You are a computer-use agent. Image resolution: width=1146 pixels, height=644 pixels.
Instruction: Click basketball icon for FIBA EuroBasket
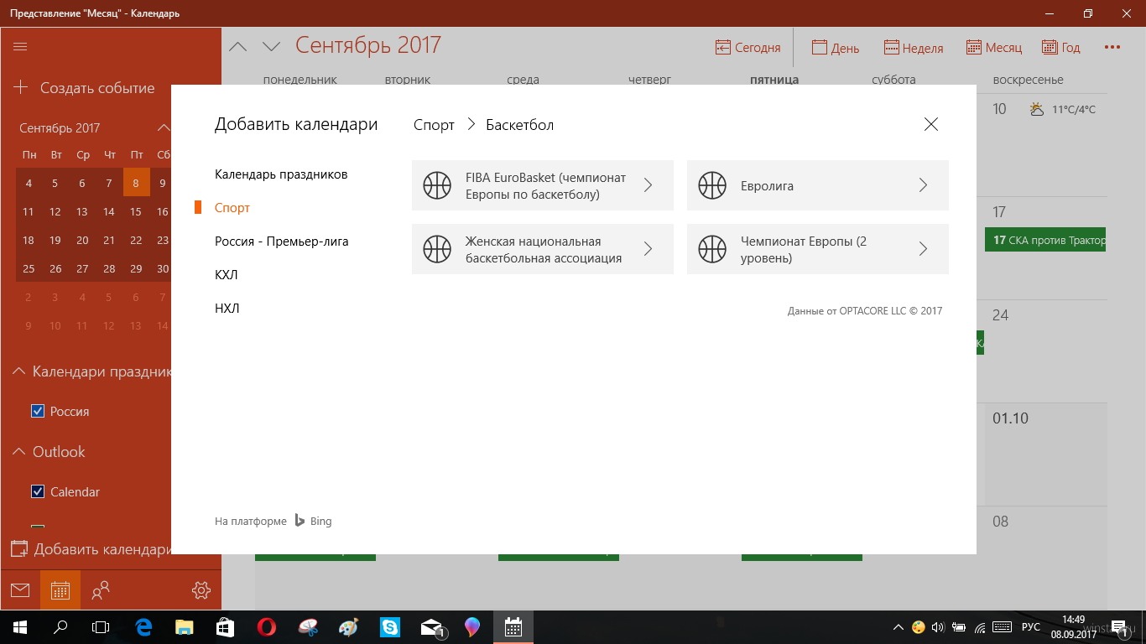click(437, 185)
